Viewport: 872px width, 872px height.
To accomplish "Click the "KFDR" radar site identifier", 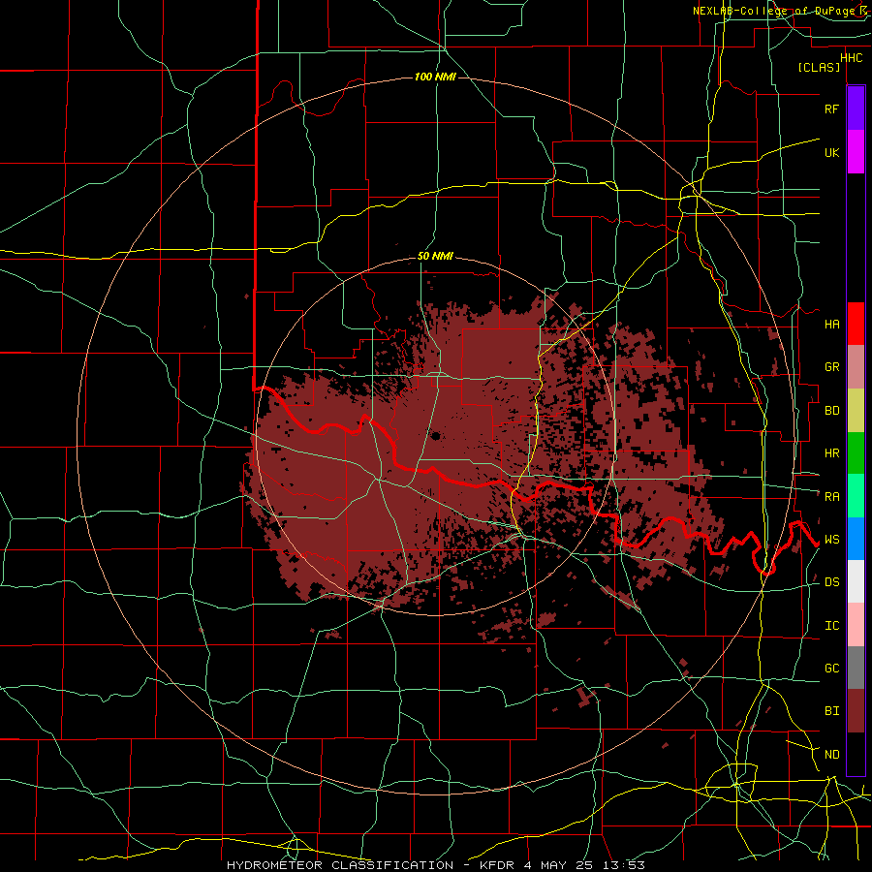I will pos(495,865).
